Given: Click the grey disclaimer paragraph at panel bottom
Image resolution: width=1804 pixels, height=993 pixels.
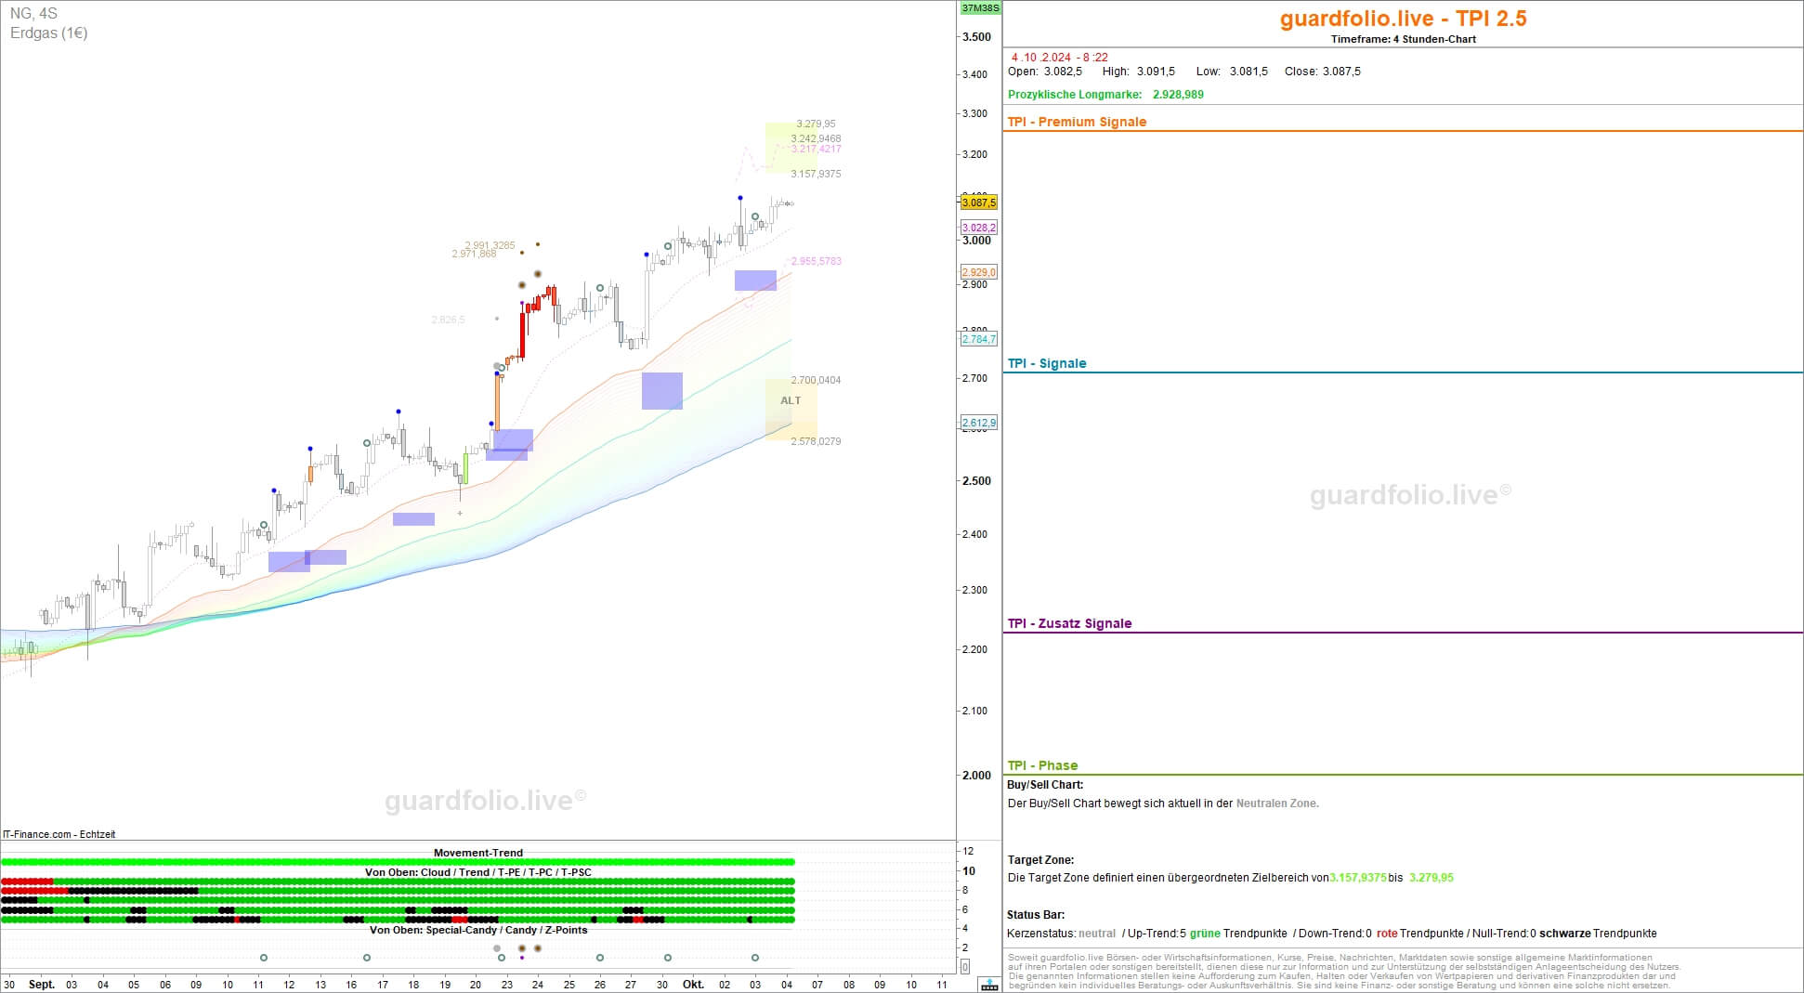Looking at the screenshot, I should 1345,971.
